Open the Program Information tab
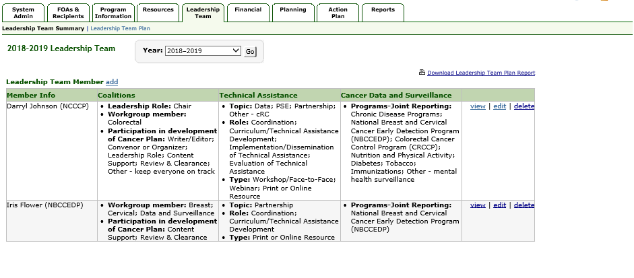Image resolution: width=634 pixels, height=278 pixels. (x=113, y=13)
